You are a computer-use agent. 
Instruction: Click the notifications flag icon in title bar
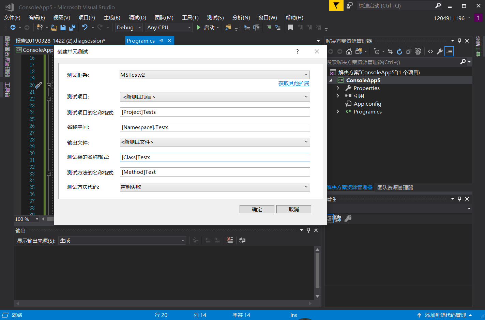tap(336, 6)
